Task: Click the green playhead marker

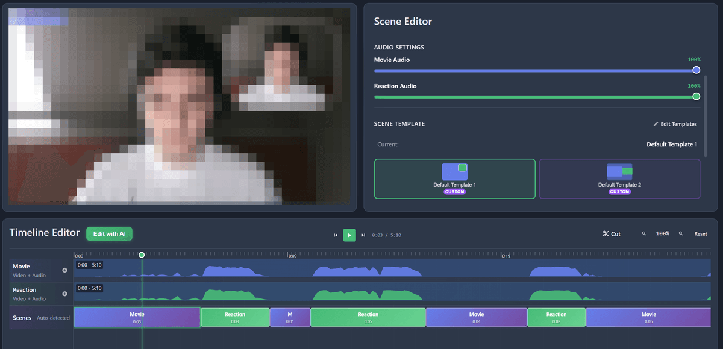Action: click(142, 255)
